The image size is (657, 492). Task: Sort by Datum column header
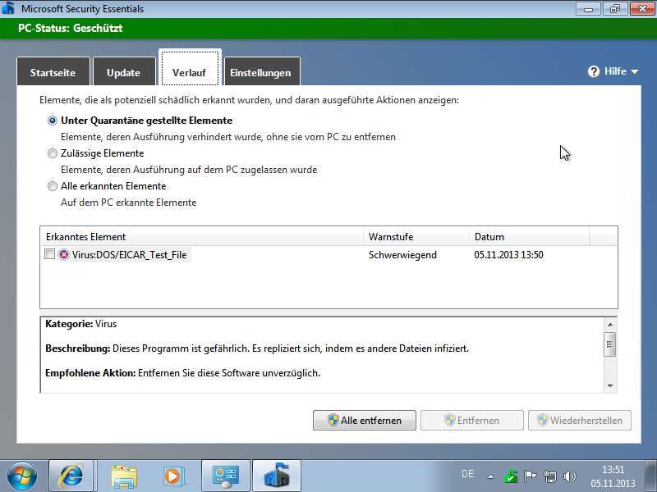[x=529, y=236]
